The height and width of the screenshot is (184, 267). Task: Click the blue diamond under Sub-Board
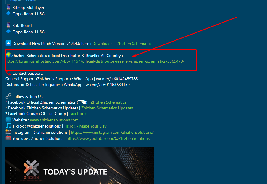8,31
